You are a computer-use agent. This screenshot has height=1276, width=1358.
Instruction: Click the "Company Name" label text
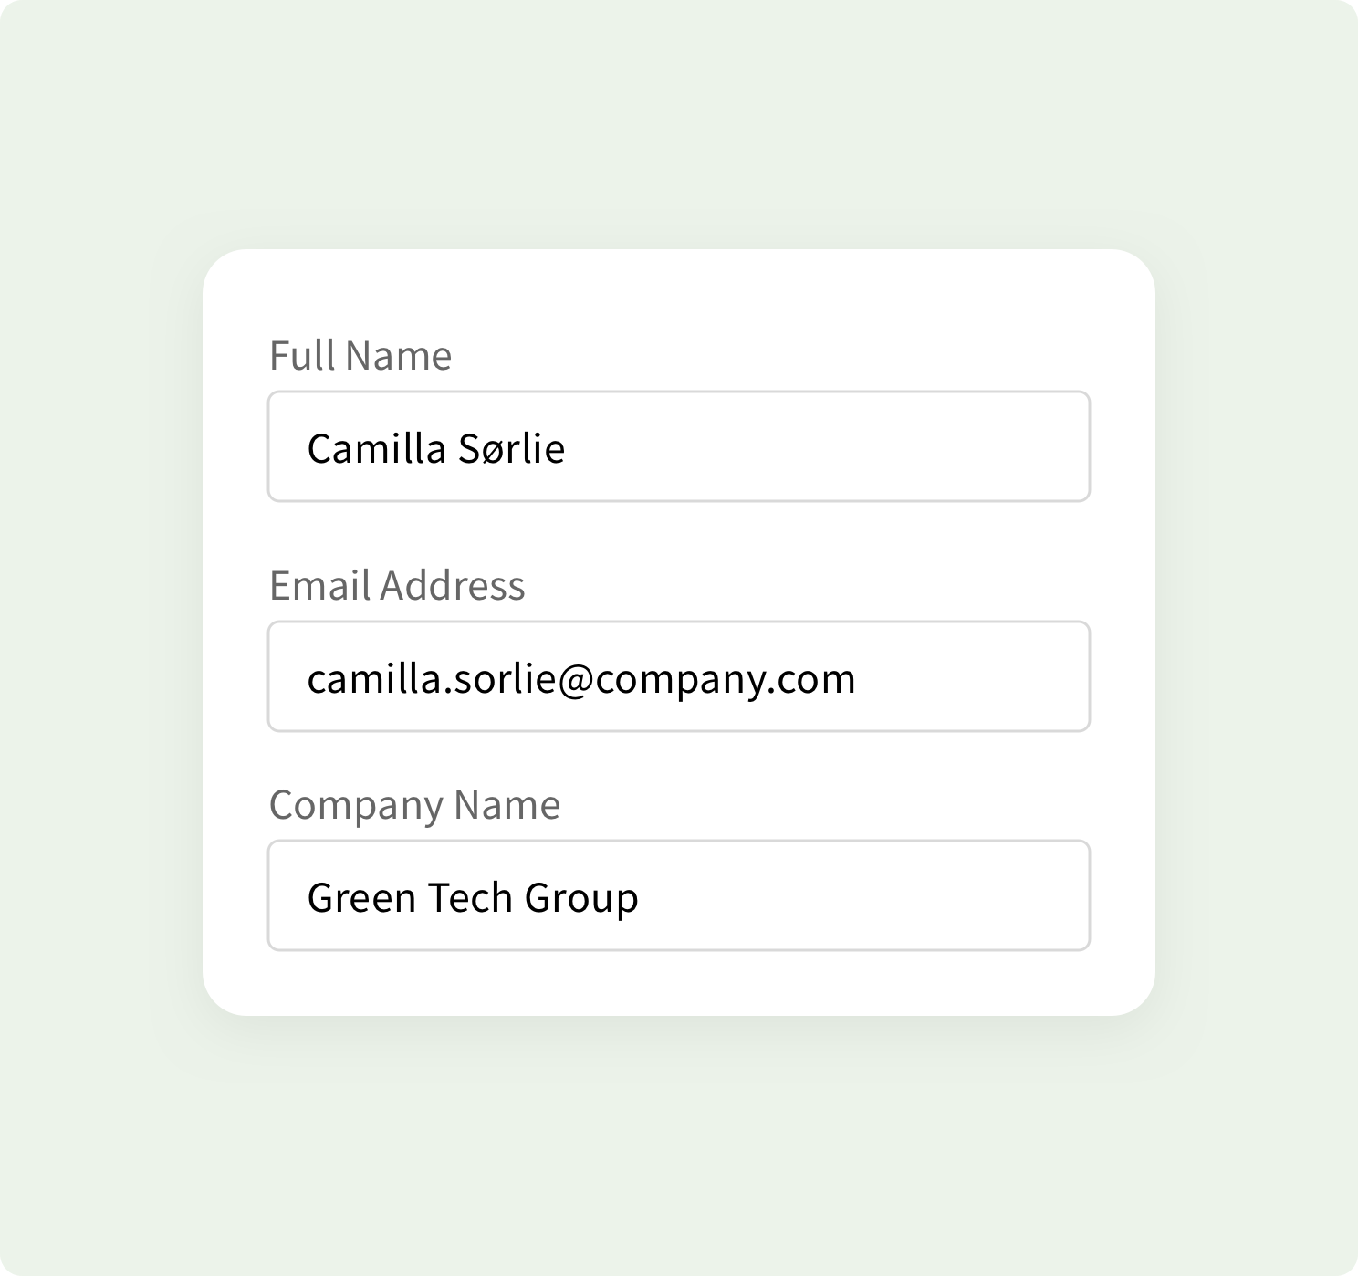(x=414, y=805)
